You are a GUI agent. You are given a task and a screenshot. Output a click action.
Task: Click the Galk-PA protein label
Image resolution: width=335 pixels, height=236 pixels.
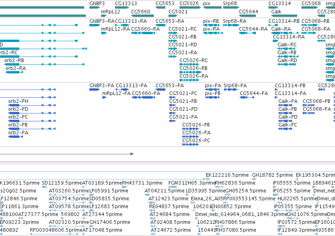click(x=288, y=101)
